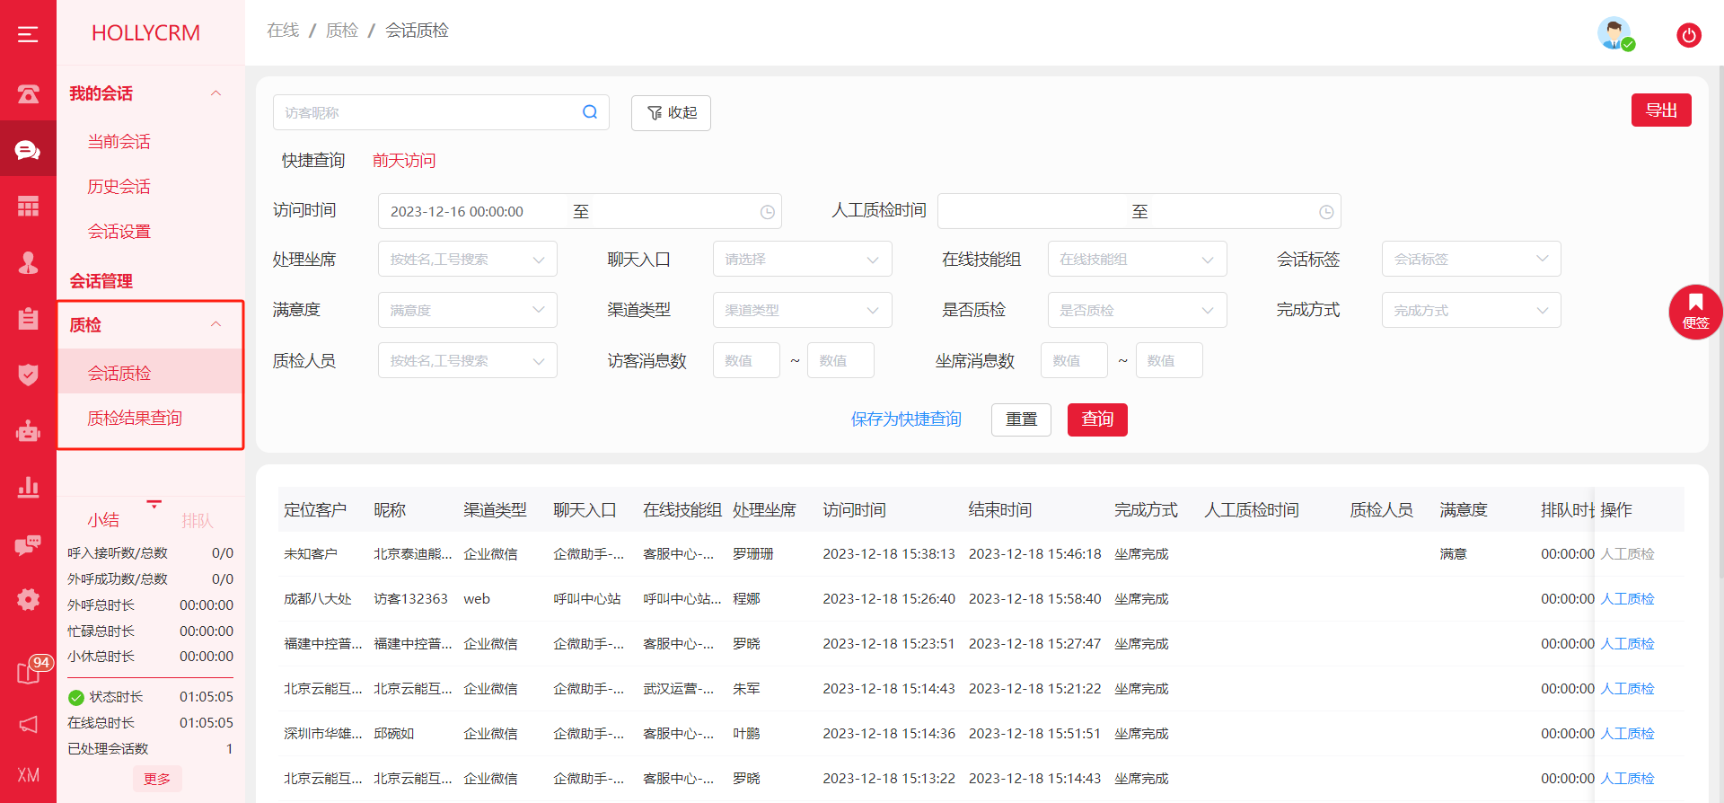Open the 在线技能组 dropdown
The image size is (1724, 803).
click(x=1138, y=260)
